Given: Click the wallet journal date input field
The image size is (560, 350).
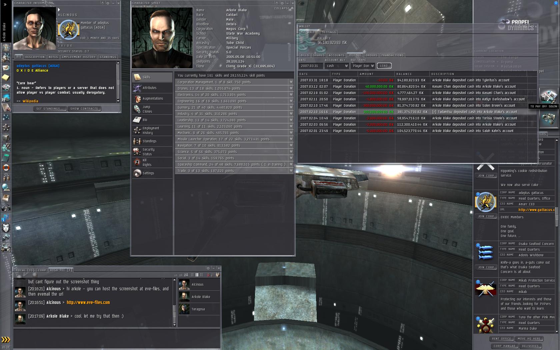Looking at the screenshot, I should click(311, 66).
